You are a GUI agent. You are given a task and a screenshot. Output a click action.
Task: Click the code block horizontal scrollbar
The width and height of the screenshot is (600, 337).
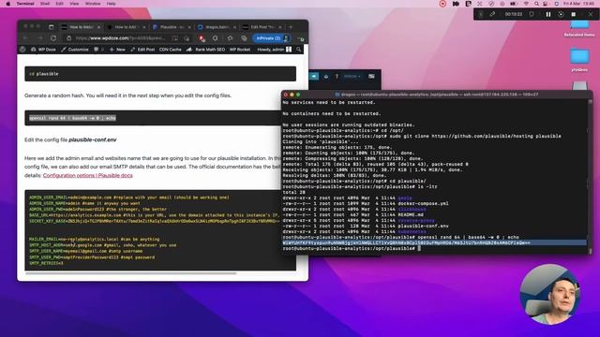point(131,272)
